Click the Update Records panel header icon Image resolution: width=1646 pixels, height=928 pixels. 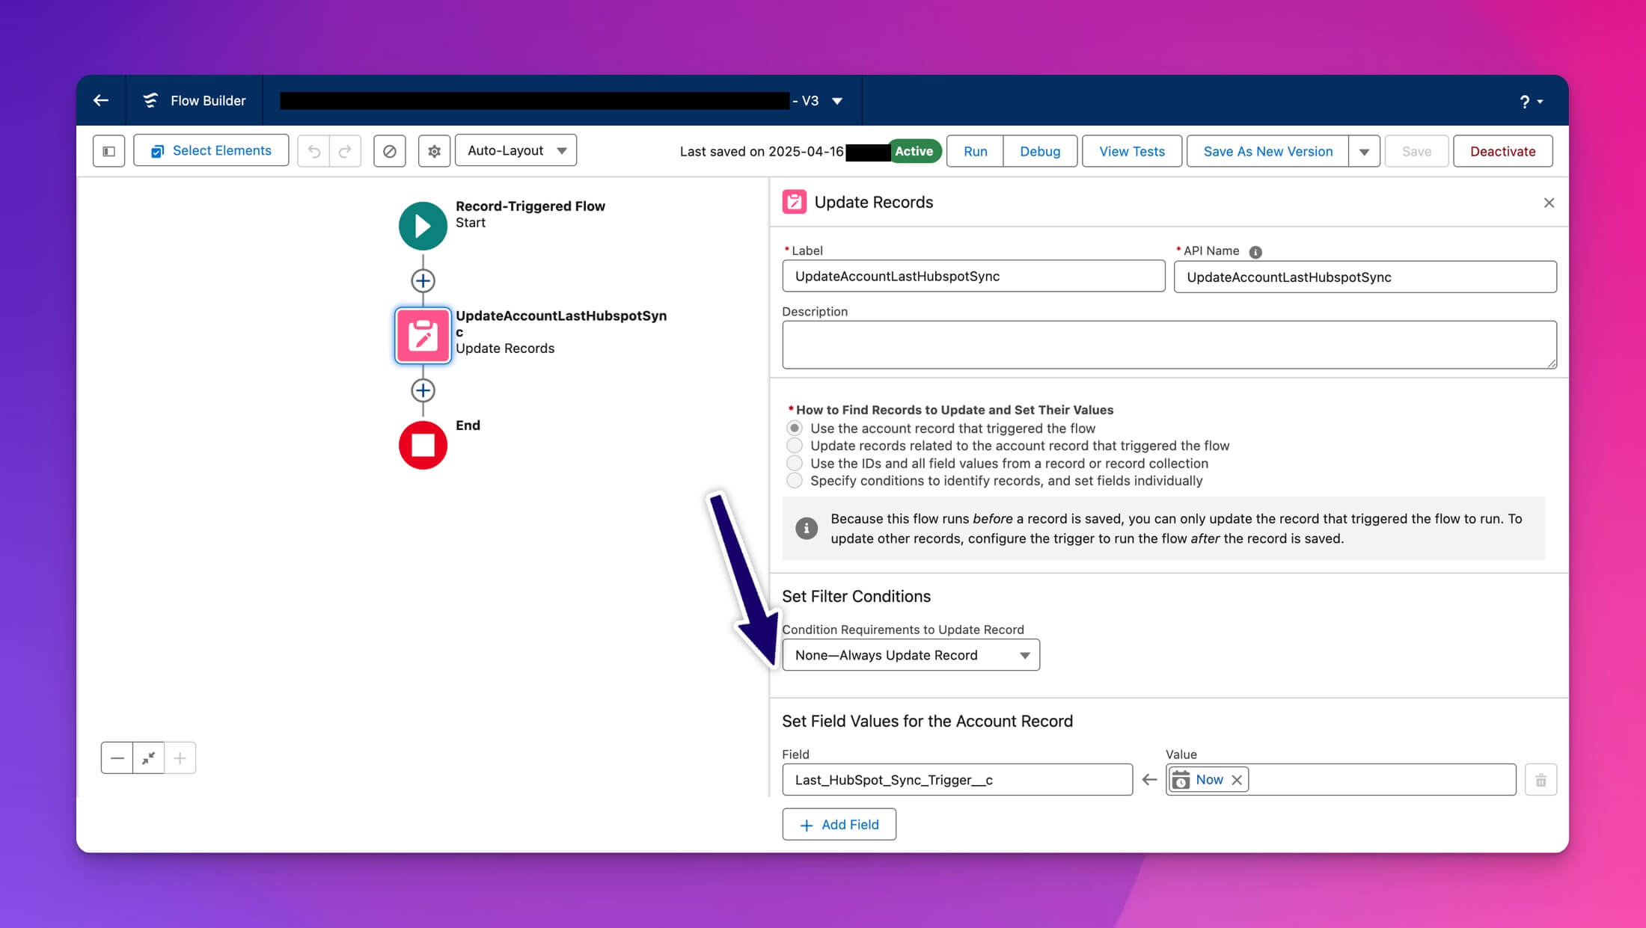click(794, 202)
